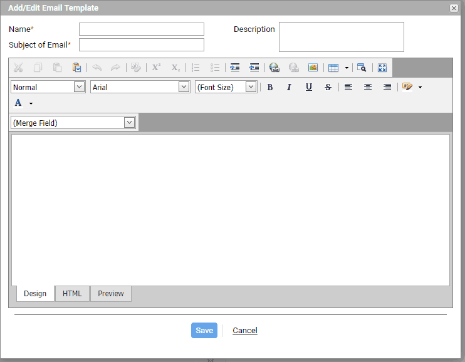Redo the last edit
This screenshot has width=465, height=362.
(x=115, y=68)
